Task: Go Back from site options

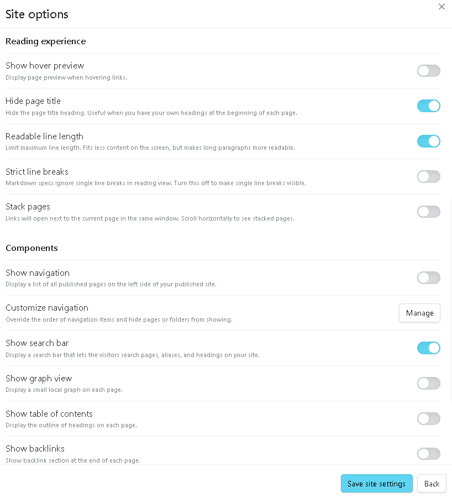Action: 432,484
